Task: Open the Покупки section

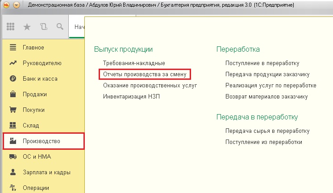Action: pos(34,110)
